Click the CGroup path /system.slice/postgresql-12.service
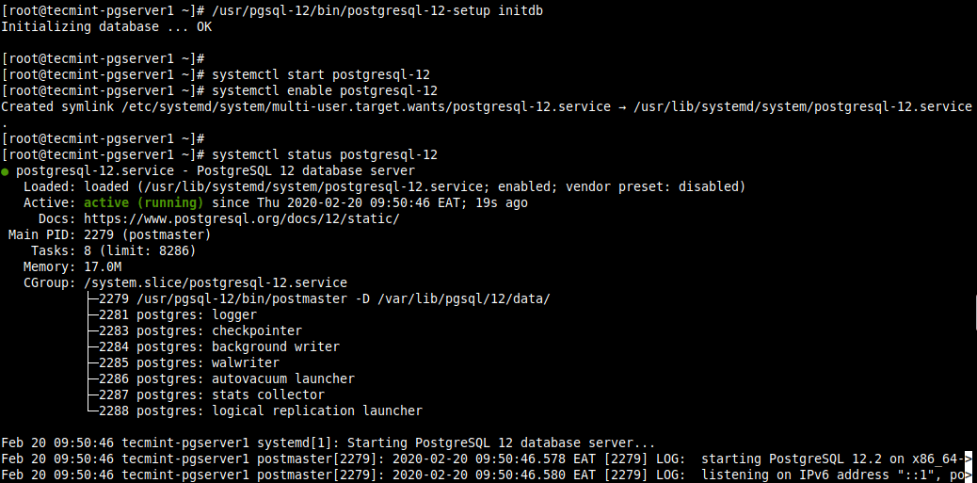 (215, 282)
